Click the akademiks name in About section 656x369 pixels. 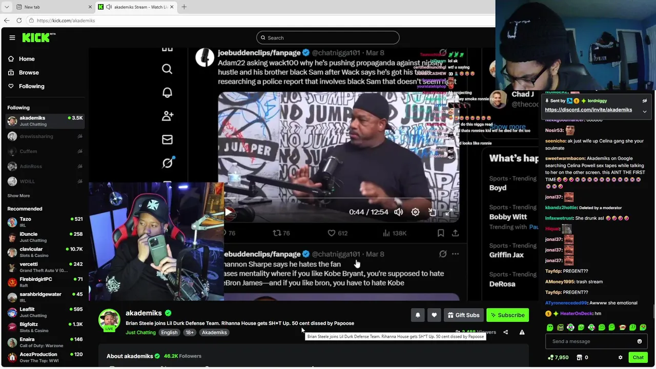139,356
